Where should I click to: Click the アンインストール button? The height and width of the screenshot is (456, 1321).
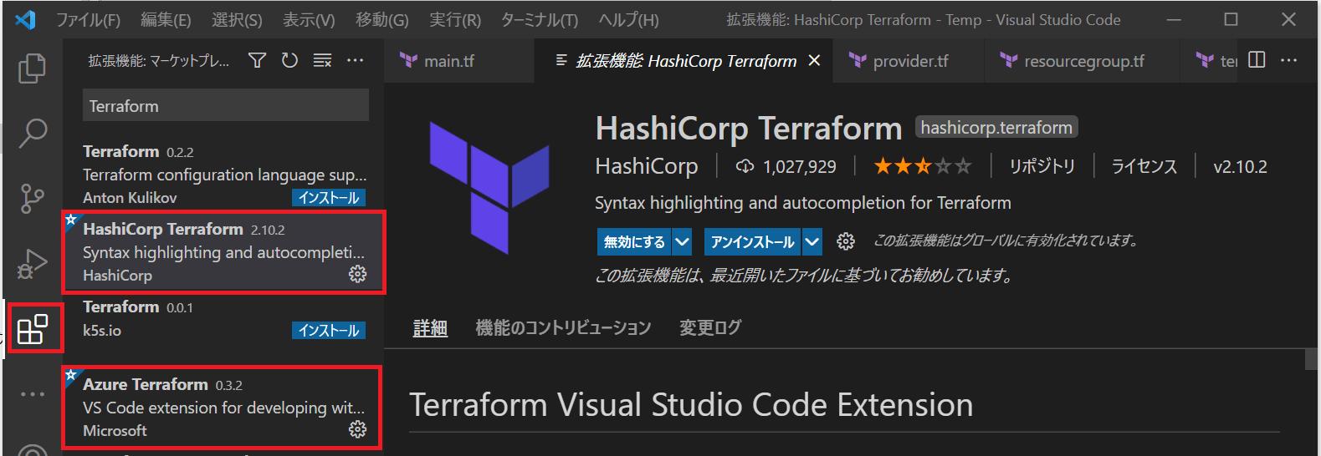[752, 242]
